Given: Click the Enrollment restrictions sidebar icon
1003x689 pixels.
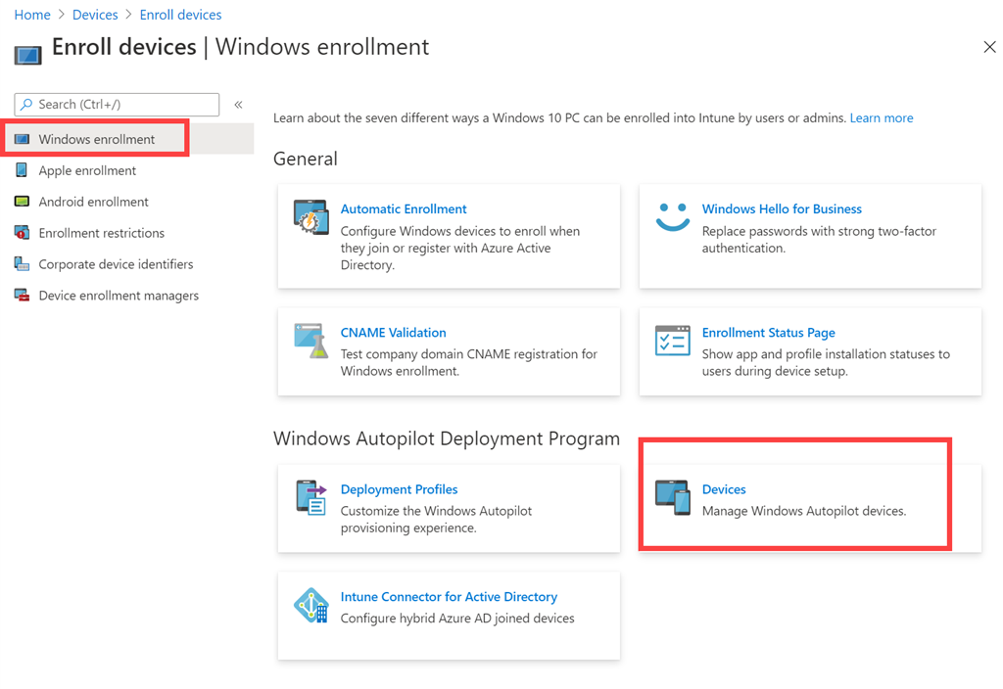Looking at the screenshot, I should point(22,233).
